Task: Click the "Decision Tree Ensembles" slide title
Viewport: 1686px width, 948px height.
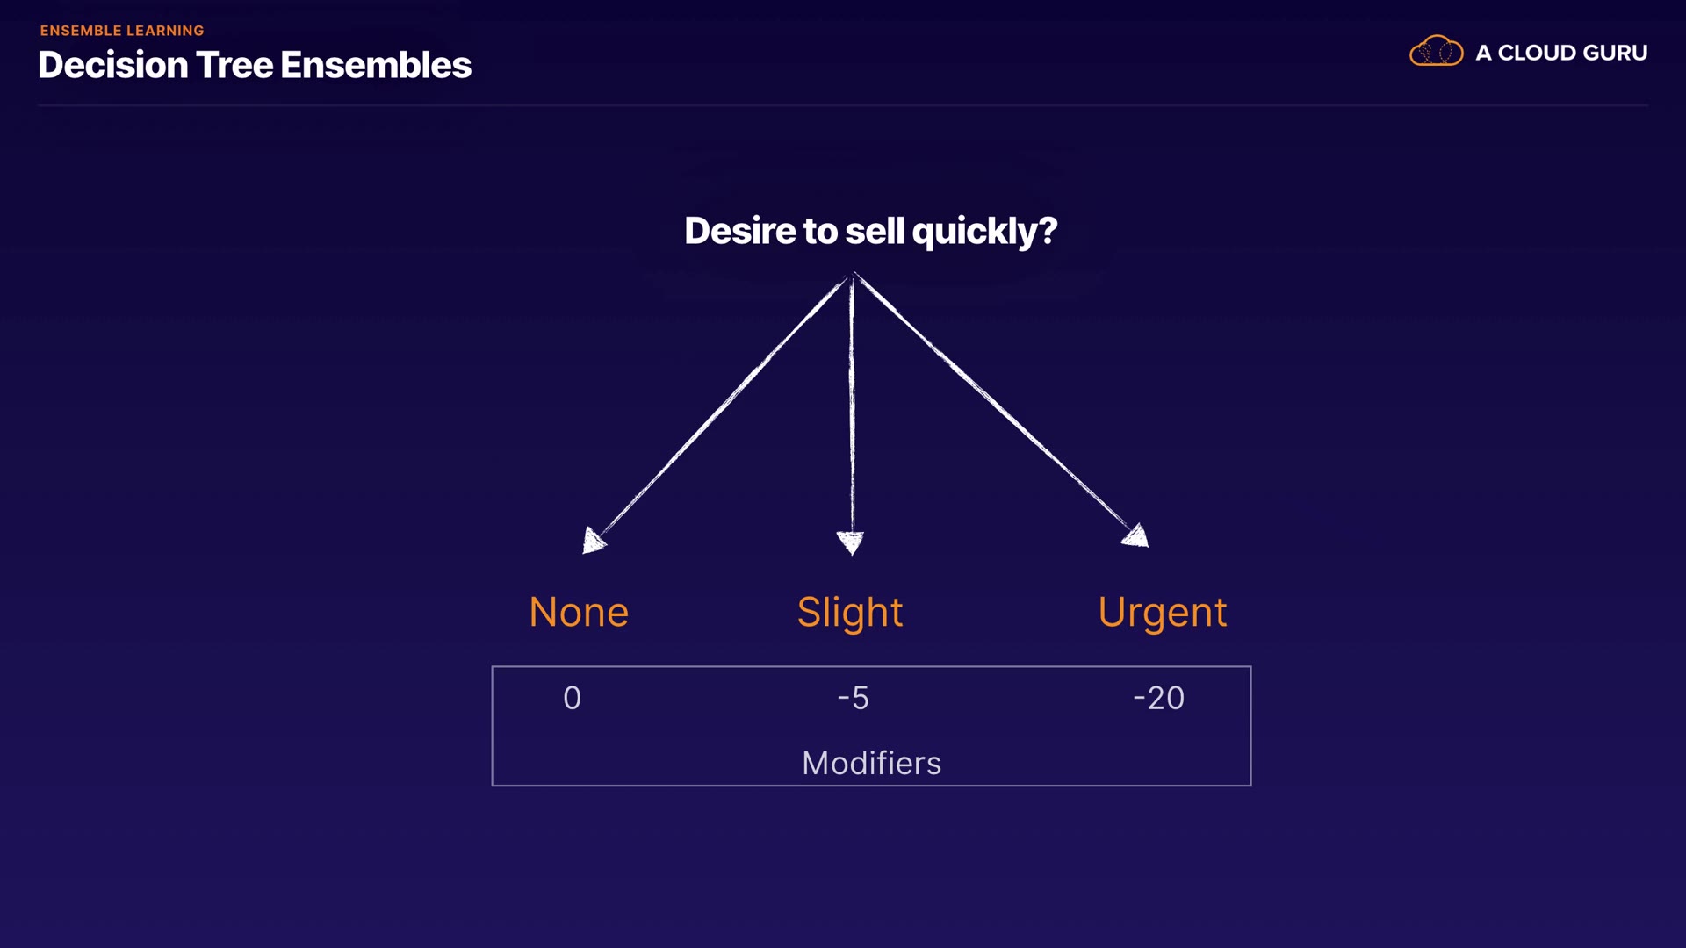Action: point(255,65)
